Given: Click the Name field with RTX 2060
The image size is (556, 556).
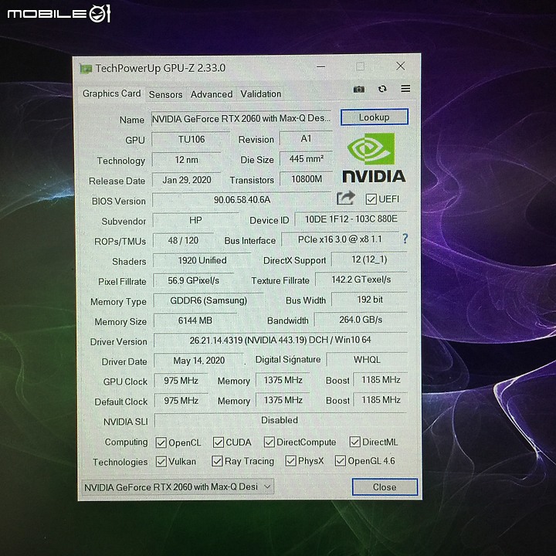Looking at the screenshot, I should (x=241, y=118).
